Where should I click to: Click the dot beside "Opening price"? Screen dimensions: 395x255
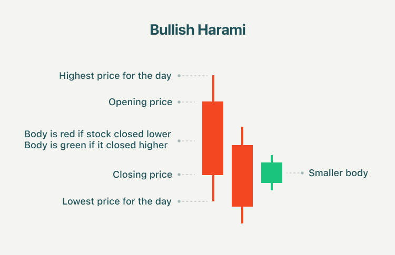click(x=179, y=102)
